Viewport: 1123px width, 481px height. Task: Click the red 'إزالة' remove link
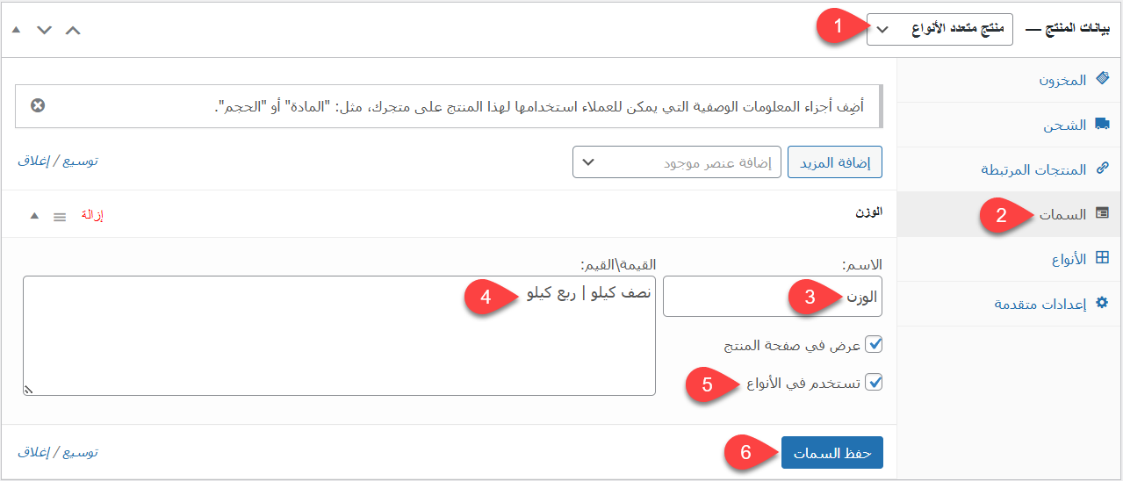[x=92, y=216]
